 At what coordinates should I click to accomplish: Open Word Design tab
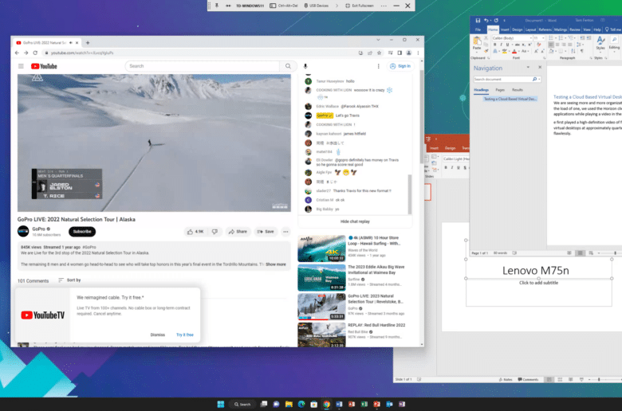tap(518, 29)
